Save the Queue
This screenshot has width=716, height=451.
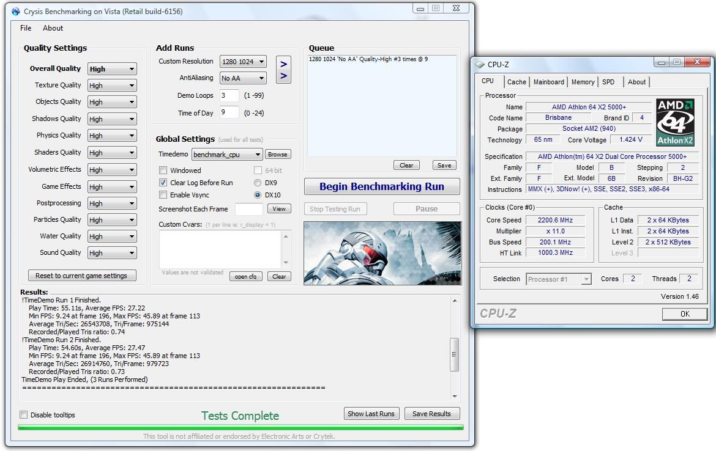(x=444, y=165)
